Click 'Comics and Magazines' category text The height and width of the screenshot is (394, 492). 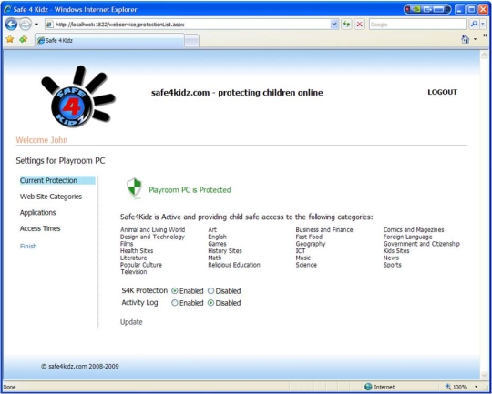414,229
